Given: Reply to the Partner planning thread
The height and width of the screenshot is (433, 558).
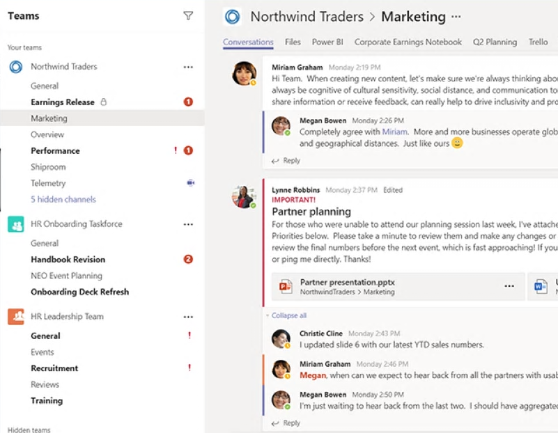Looking at the screenshot, I should tap(286, 423).
